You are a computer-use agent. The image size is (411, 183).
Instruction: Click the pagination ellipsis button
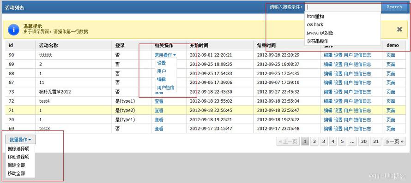[x=352, y=142]
